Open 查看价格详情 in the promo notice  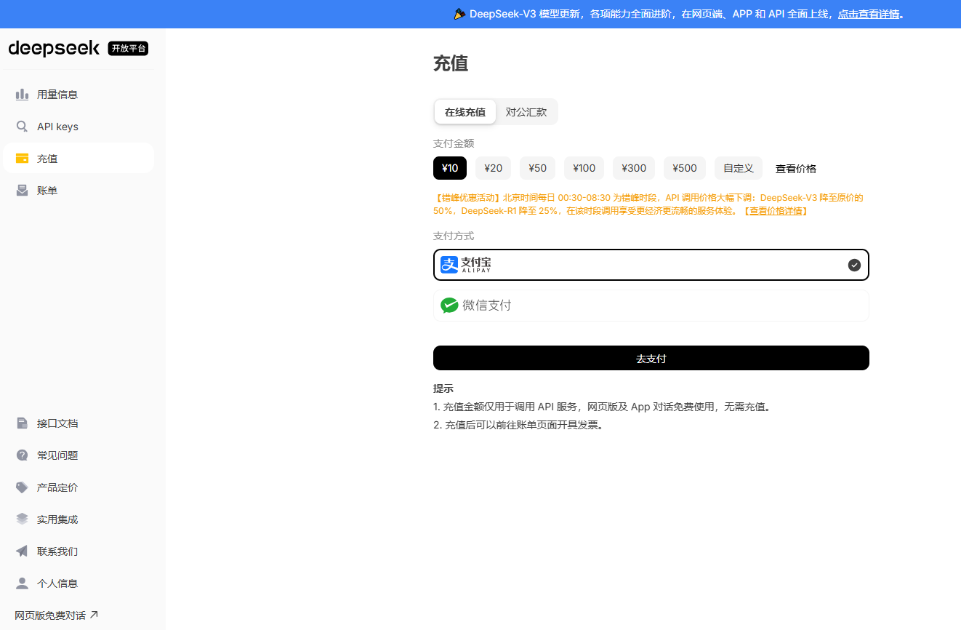776,211
